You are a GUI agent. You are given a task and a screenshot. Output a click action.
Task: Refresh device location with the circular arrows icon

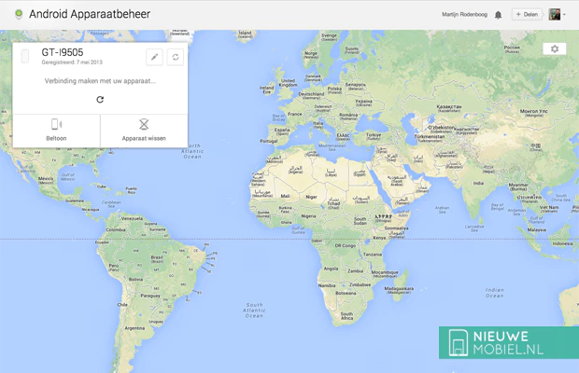click(176, 57)
